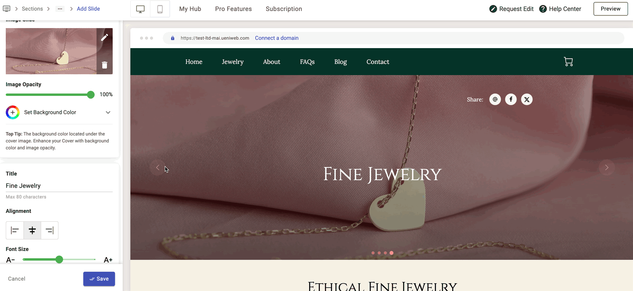Share on X icon
Image resolution: width=633 pixels, height=291 pixels.
coord(527,99)
